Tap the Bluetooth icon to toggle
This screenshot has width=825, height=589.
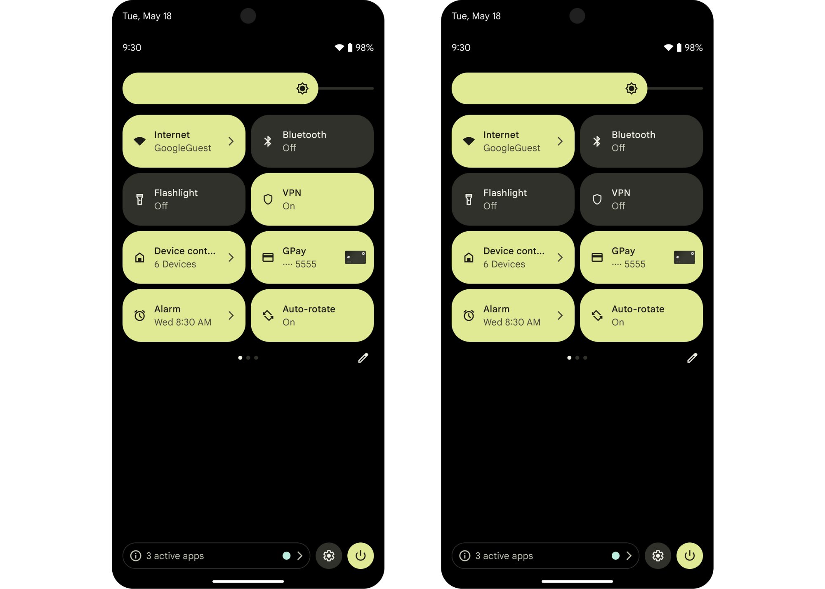pyautogui.click(x=269, y=140)
